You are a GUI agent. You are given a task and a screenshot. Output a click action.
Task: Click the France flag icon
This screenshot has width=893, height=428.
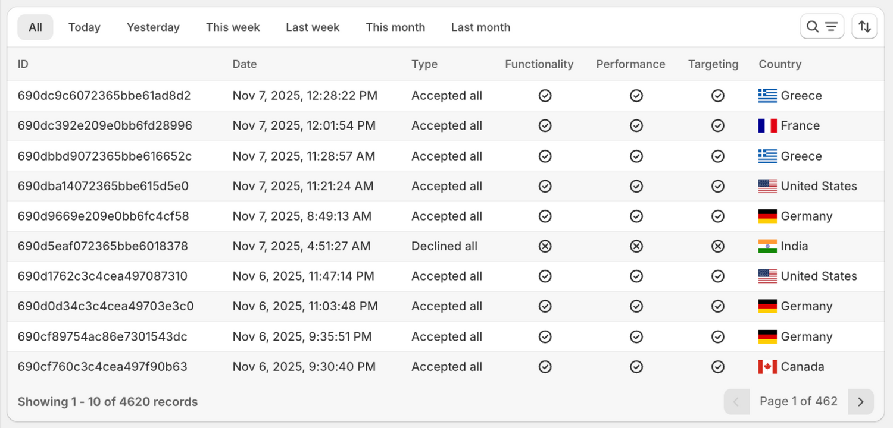click(767, 126)
